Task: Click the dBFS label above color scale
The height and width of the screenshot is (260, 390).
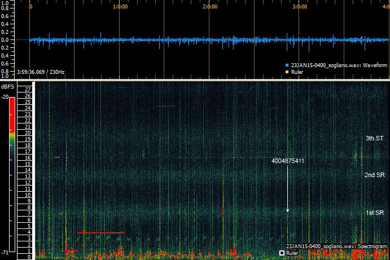Action: pyautogui.click(x=8, y=87)
